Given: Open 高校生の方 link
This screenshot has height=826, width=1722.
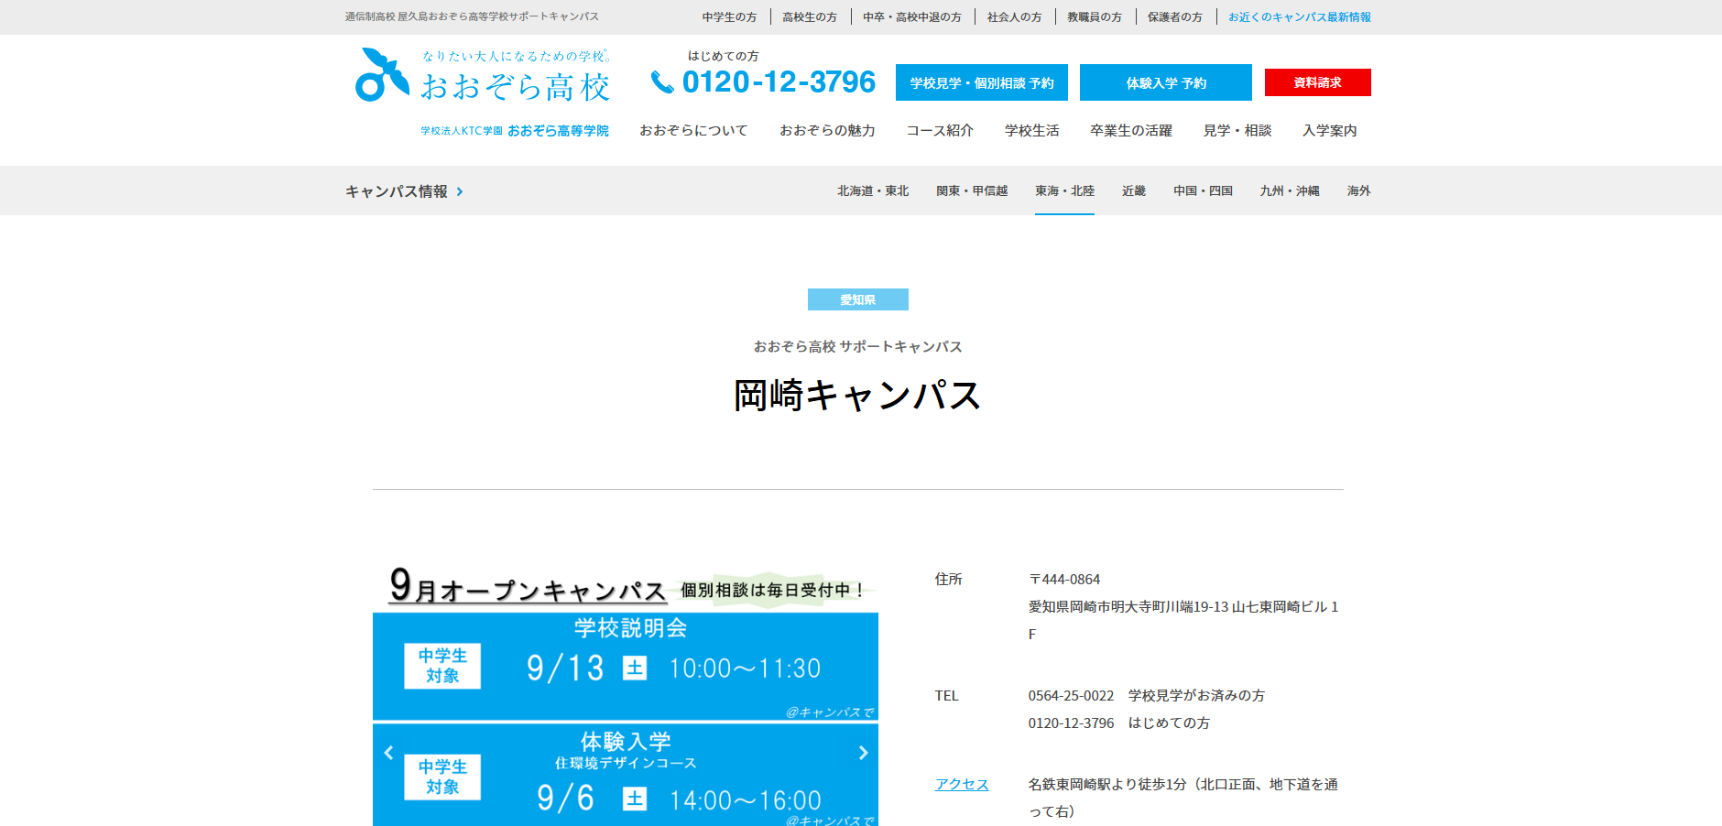Looking at the screenshot, I should 810,16.
